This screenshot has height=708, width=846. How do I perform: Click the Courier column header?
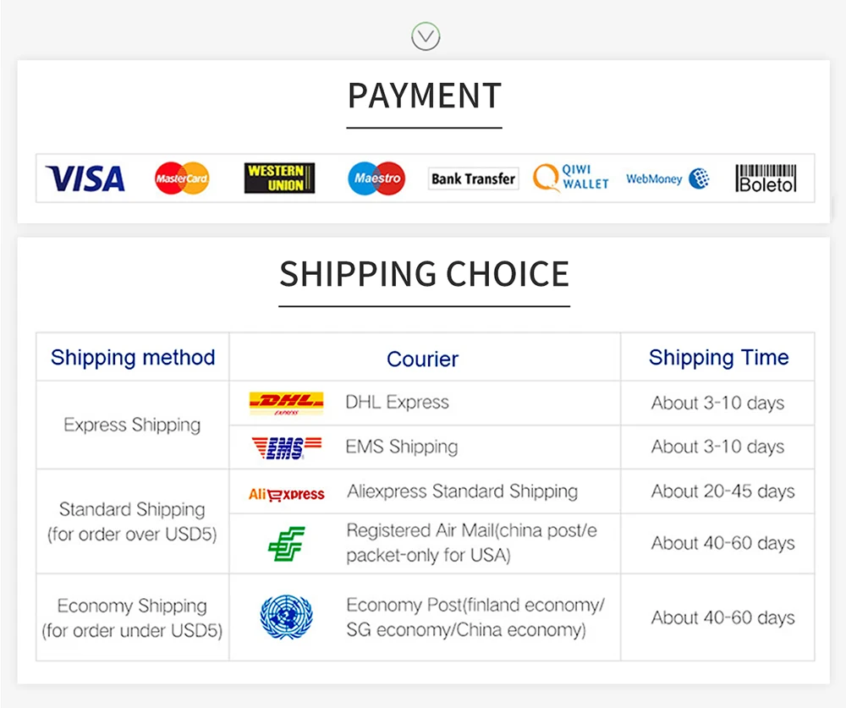422,359
